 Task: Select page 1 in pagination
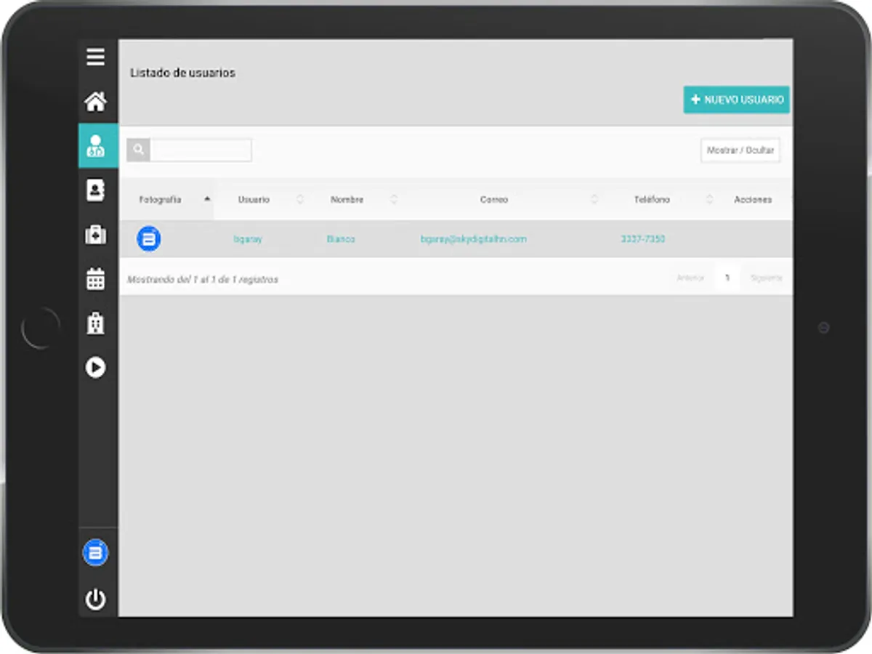coord(727,278)
